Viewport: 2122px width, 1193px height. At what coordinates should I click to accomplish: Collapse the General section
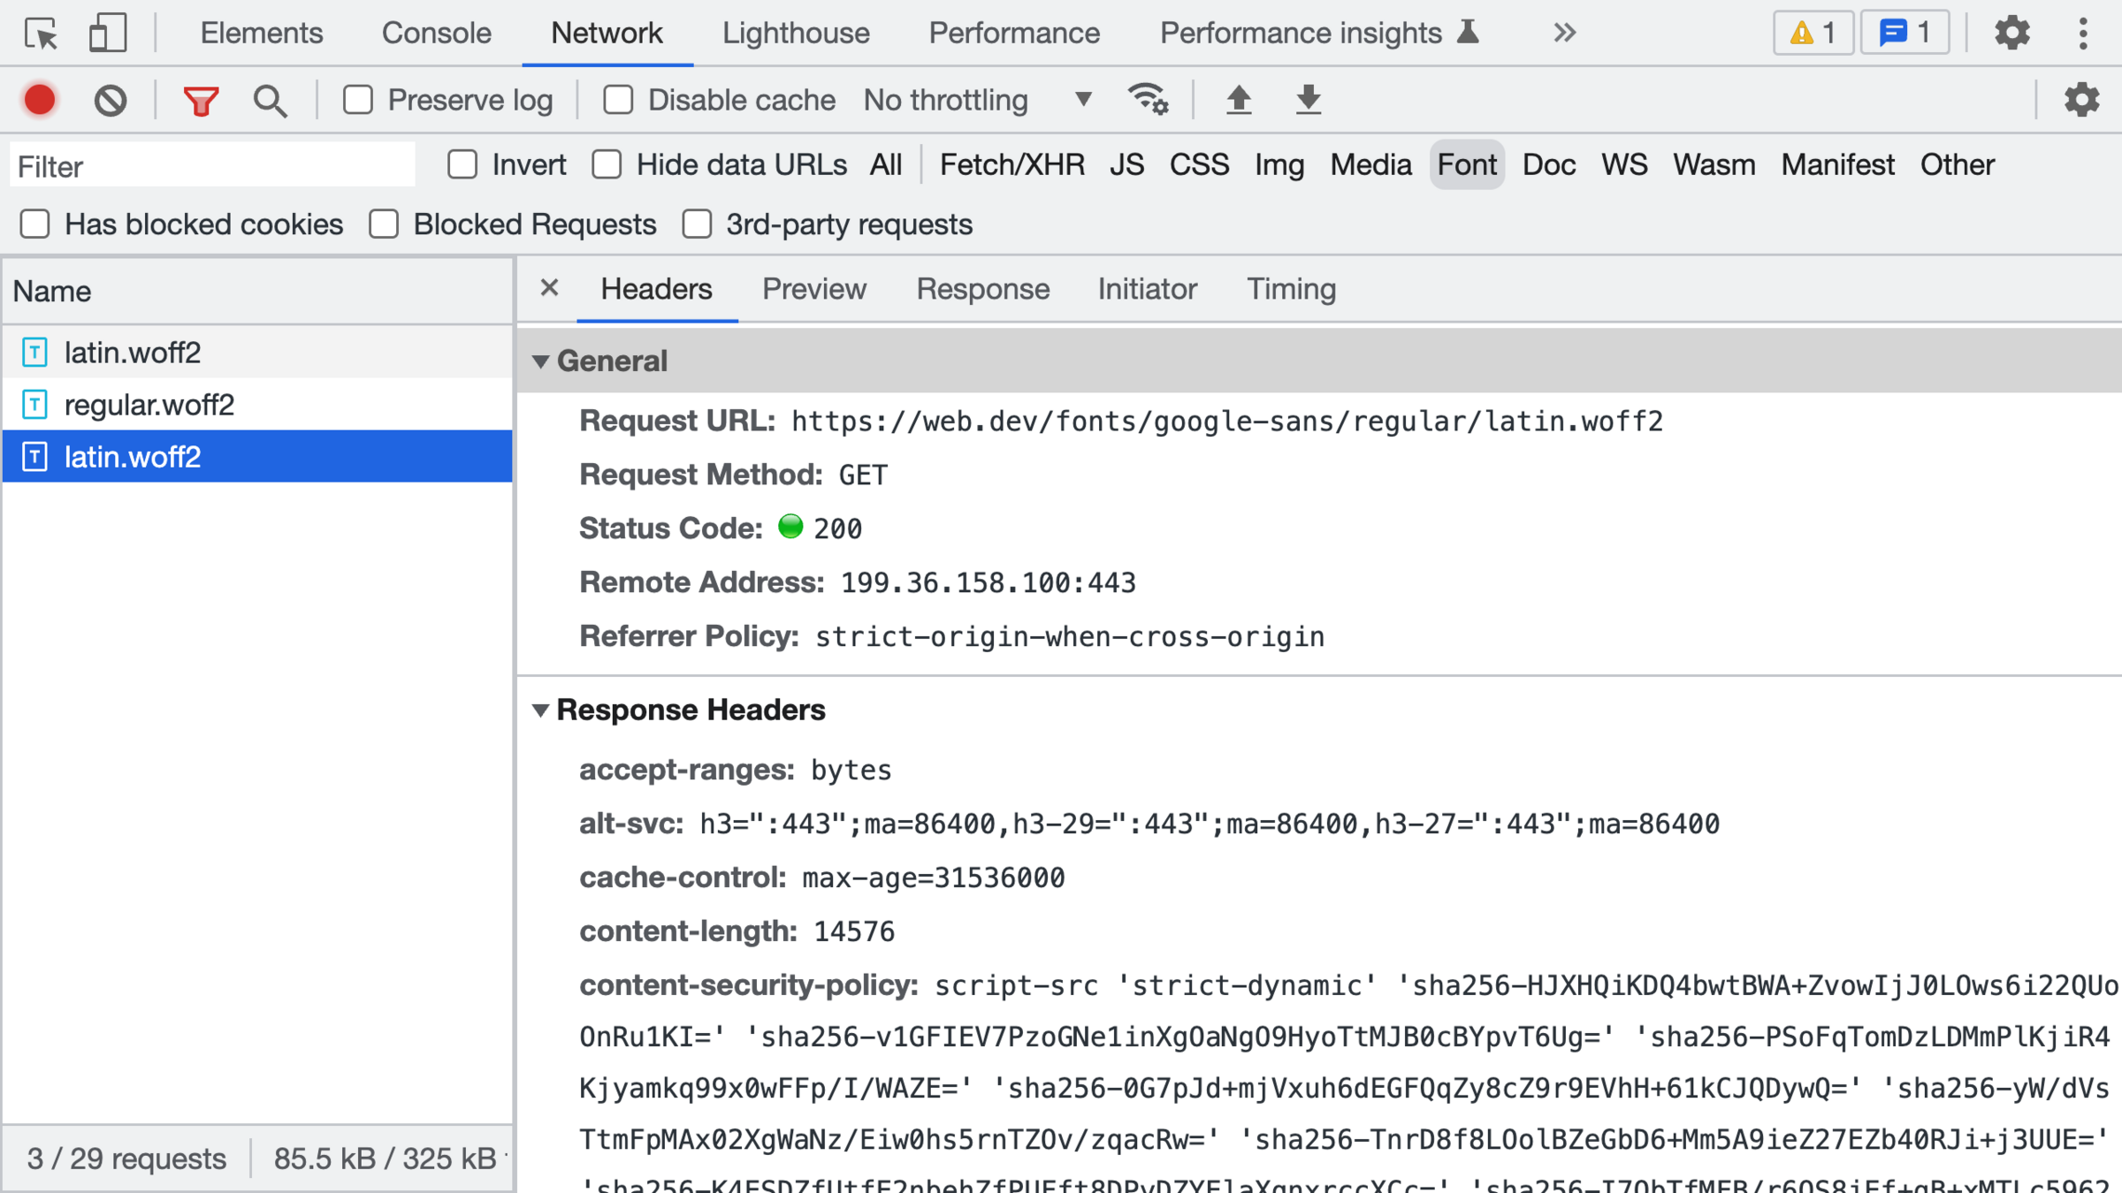coord(541,361)
